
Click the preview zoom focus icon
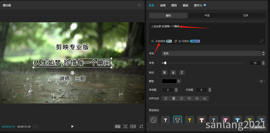125,127
